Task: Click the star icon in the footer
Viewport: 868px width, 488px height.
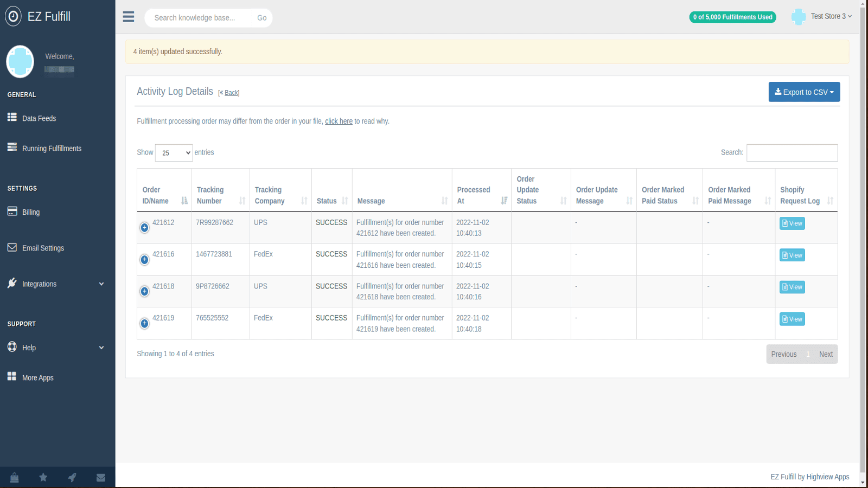Action: [x=43, y=477]
